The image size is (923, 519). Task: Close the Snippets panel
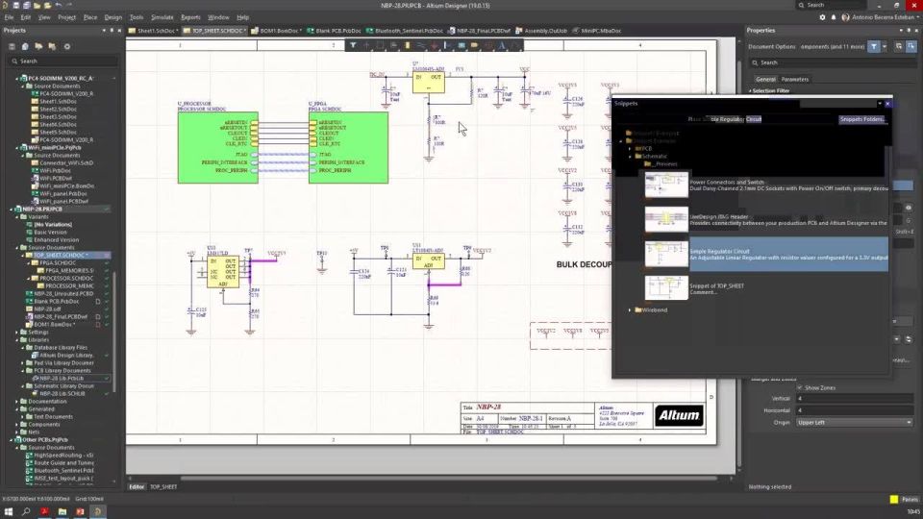tap(887, 104)
